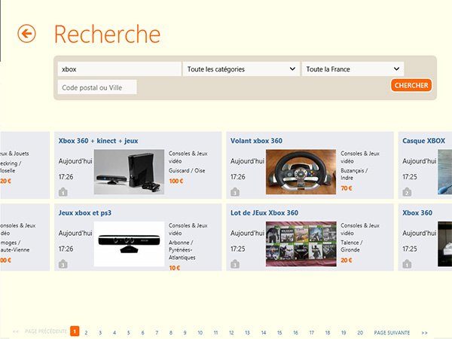
Task: Go to results page 11
Action: coord(215,332)
